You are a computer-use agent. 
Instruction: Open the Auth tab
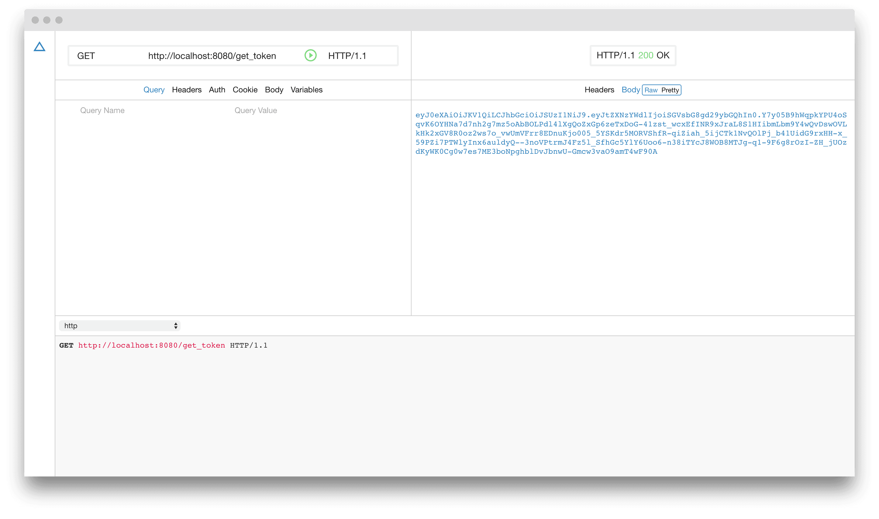217,90
